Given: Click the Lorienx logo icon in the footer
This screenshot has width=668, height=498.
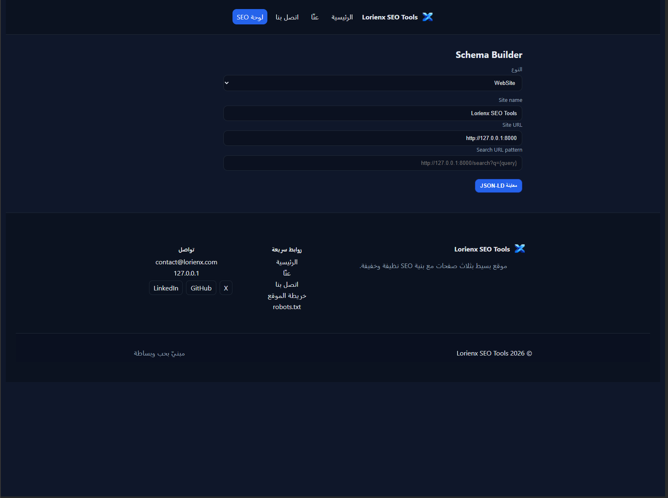Looking at the screenshot, I should click(x=520, y=248).
